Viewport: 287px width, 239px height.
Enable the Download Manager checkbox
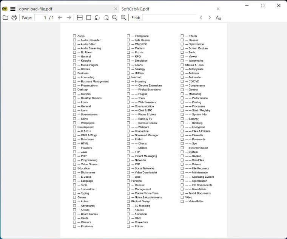pos(128,135)
